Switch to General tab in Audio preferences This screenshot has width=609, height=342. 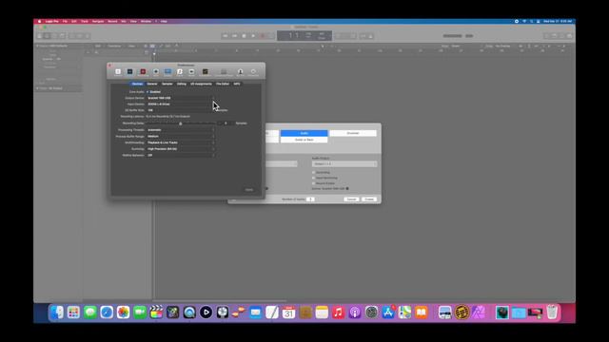pyautogui.click(x=152, y=84)
